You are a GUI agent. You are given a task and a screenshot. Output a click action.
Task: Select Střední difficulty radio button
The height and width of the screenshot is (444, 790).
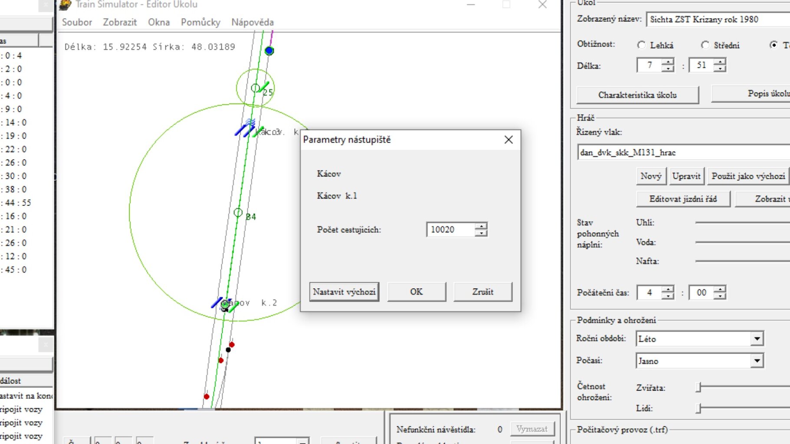(x=705, y=45)
